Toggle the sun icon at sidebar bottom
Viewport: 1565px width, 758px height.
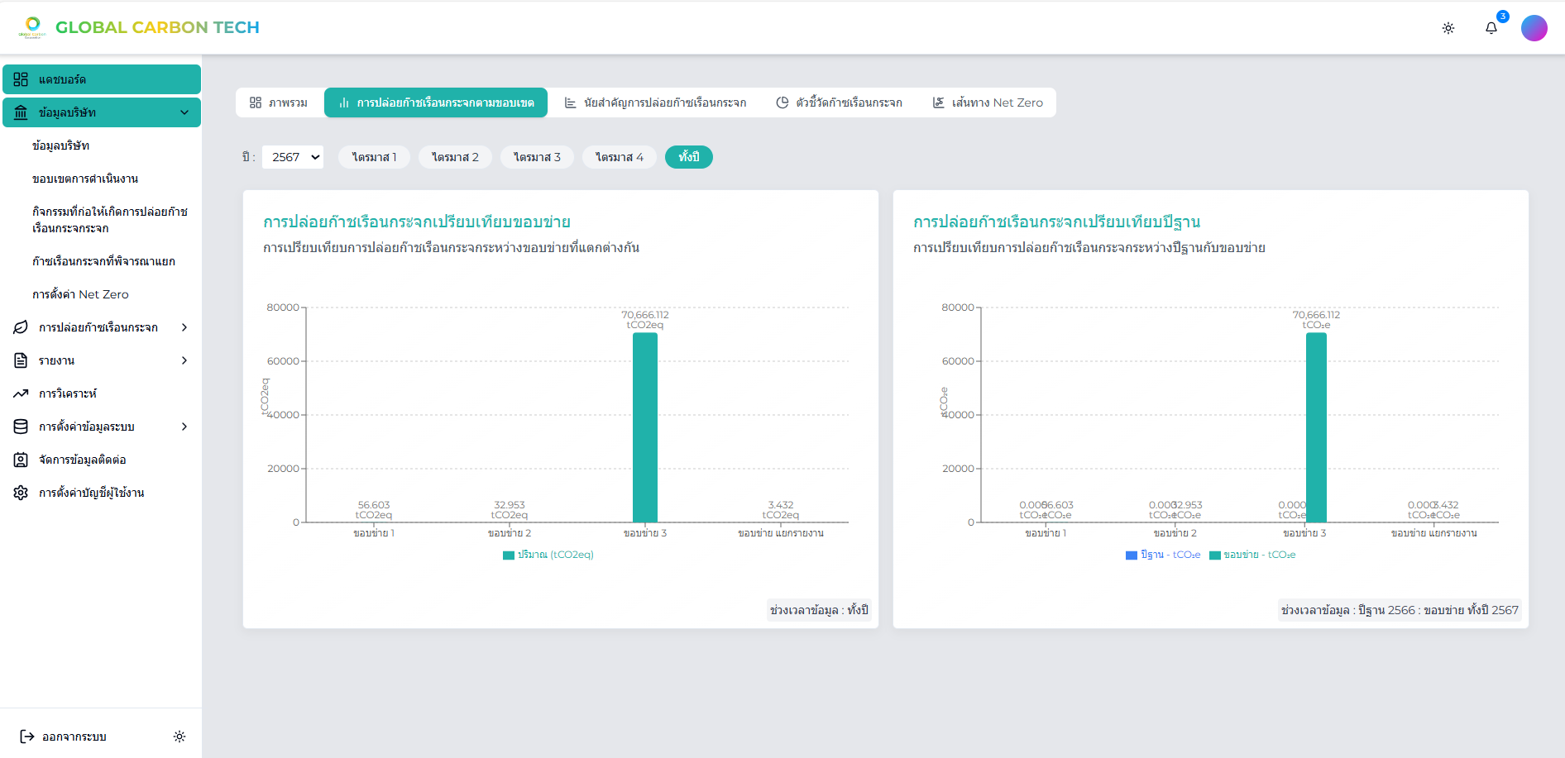coord(179,737)
